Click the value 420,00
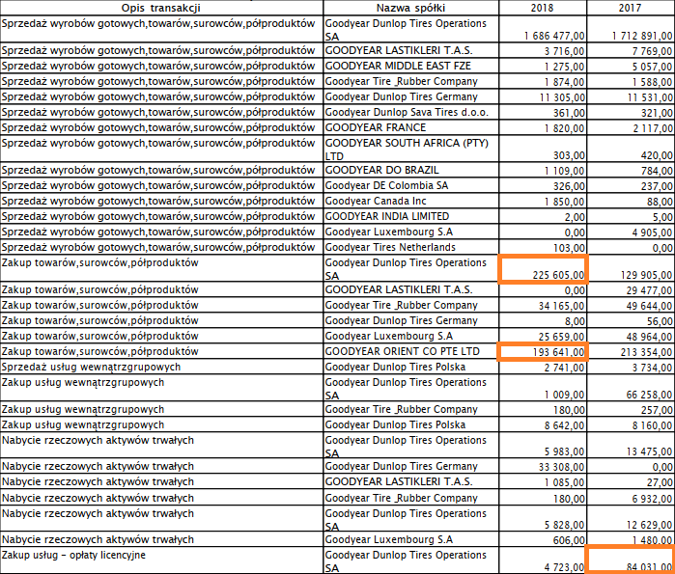The height and width of the screenshot is (574, 675). [657, 155]
